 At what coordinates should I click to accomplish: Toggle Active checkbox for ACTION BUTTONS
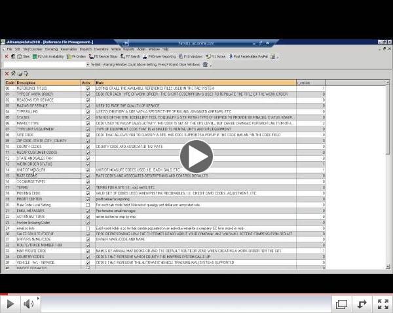click(88, 217)
